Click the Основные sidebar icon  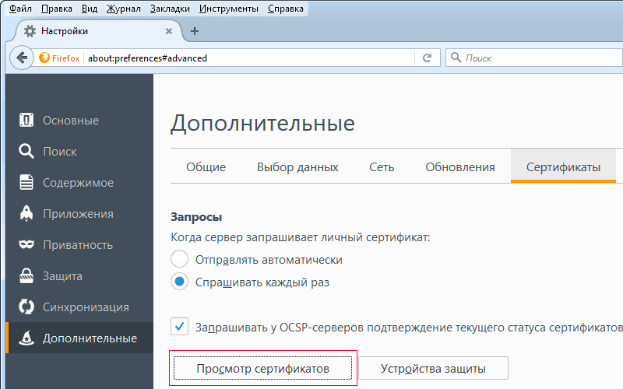26,120
